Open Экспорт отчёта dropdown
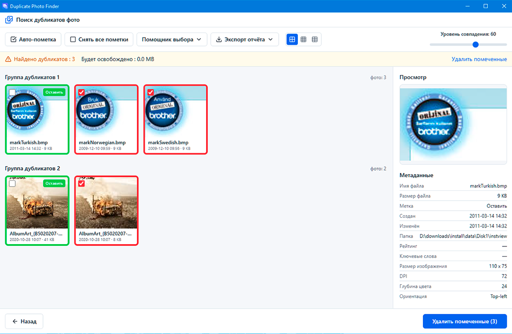 tap(244, 40)
